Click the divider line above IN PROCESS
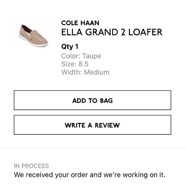Screen dimensions: 185x185 pos(92,149)
